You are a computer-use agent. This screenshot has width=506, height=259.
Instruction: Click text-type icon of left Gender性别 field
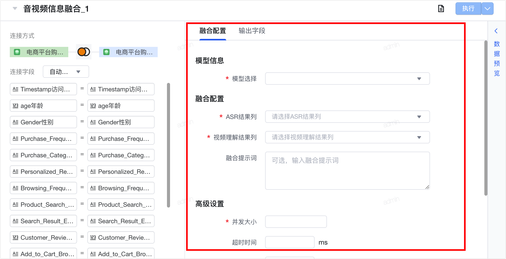15,122
